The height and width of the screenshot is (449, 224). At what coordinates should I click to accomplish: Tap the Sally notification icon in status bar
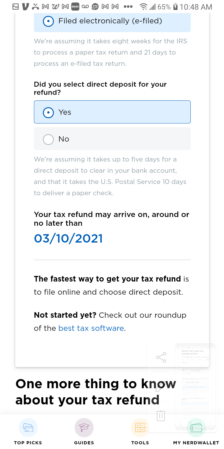[75, 7]
